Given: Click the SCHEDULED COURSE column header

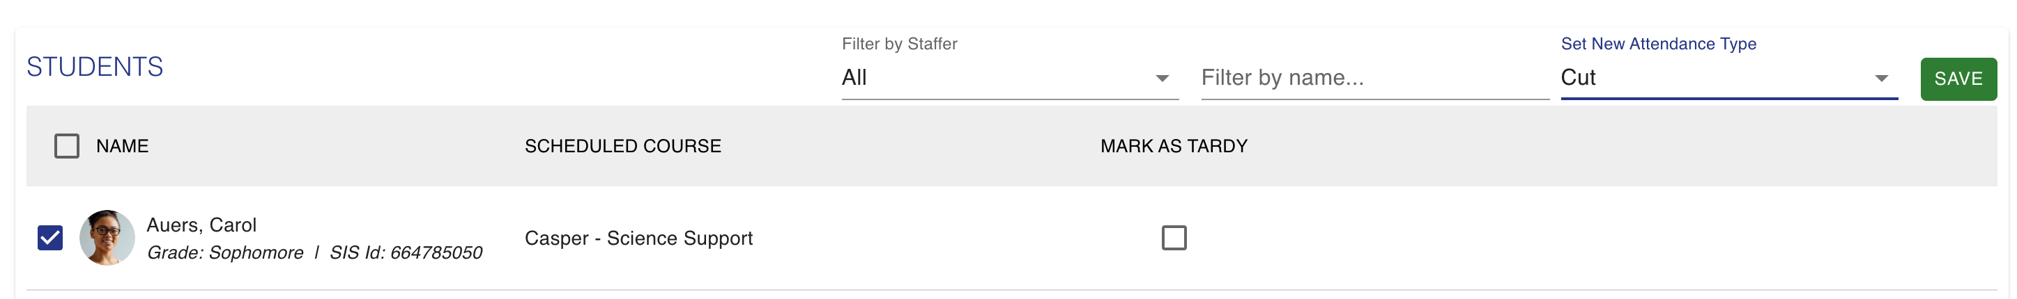Looking at the screenshot, I should [622, 146].
